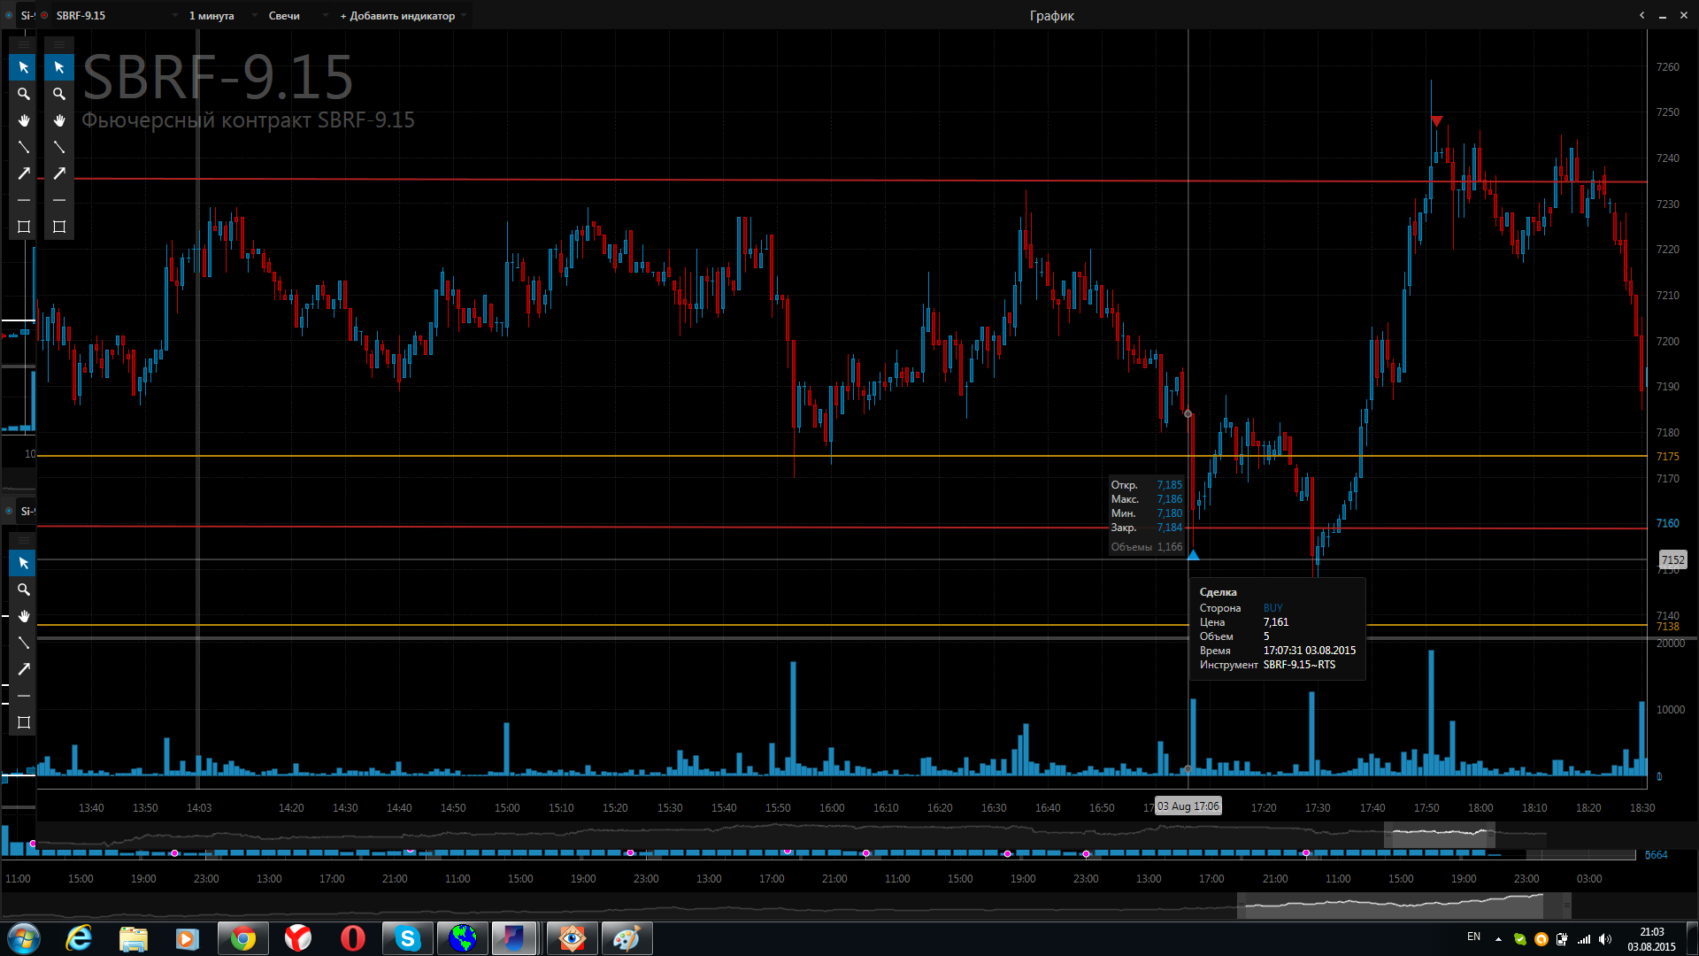Open Windows Media Player from the taskbar
This screenshot has width=1699, height=956.
click(x=187, y=938)
